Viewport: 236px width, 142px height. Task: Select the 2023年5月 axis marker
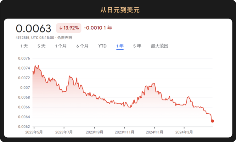pos(34,132)
